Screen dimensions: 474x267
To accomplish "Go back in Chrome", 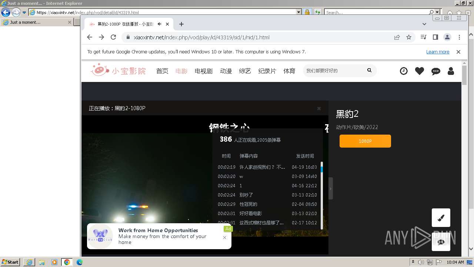I will [x=90, y=37].
